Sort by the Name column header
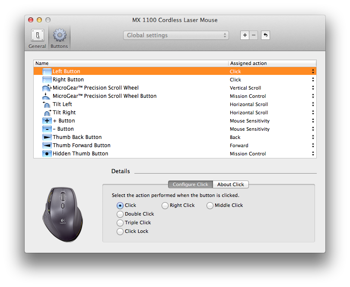350x287 pixels. point(131,63)
